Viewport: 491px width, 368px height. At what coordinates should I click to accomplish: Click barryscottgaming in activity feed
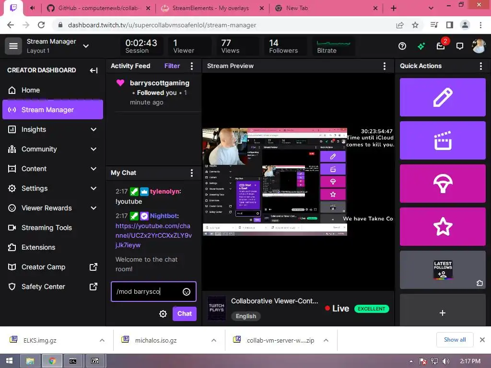[159, 83]
